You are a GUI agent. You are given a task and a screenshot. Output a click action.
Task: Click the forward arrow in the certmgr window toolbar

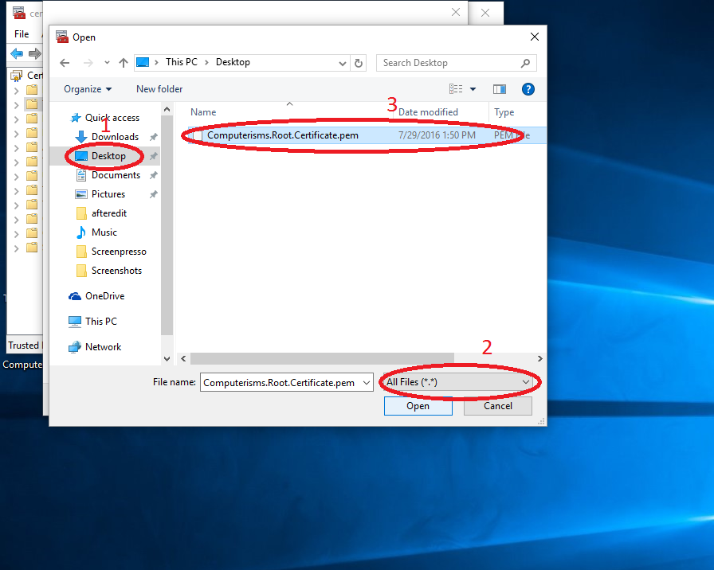click(34, 53)
